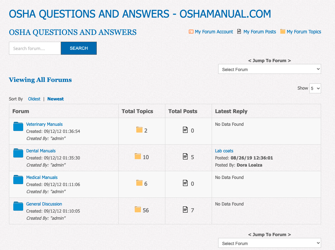Image resolution: width=335 pixels, height=250 pixels.
Task: Sort forums by Newest
Action: pos(56,99)
